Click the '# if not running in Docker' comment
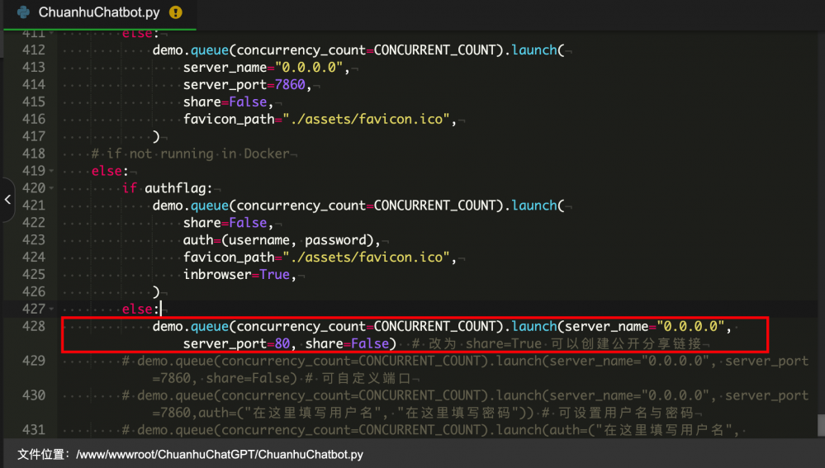 coord(190,154)
